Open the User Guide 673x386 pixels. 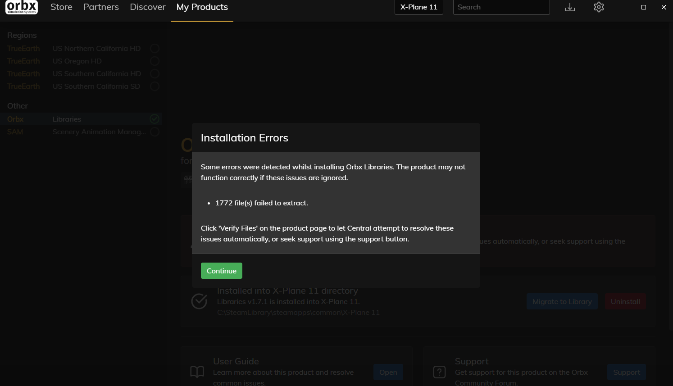388,372
